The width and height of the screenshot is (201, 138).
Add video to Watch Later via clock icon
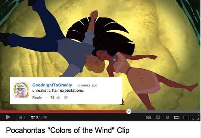tap(168, 117)
